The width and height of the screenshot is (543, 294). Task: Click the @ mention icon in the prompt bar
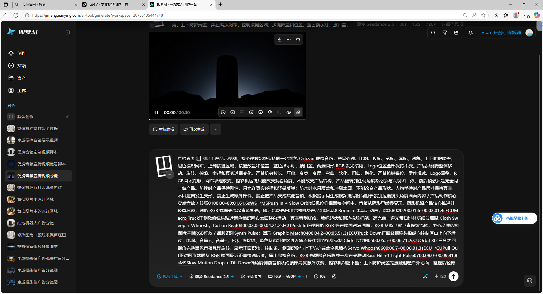point(334,276)
